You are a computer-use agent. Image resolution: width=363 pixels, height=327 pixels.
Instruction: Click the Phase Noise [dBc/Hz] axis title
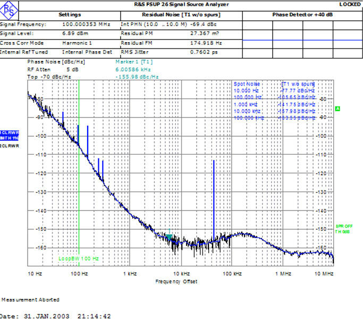56,62
